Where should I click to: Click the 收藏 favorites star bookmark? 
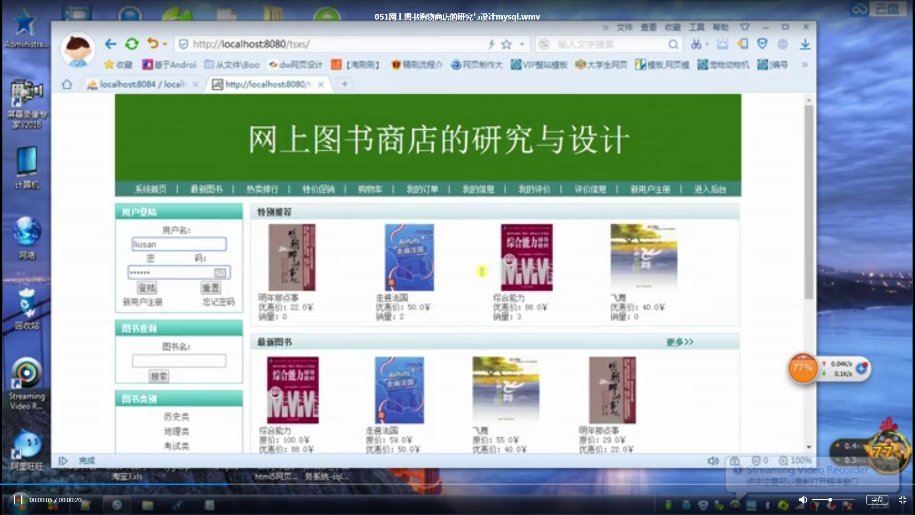pyautogui.click(x=119, y=64)
